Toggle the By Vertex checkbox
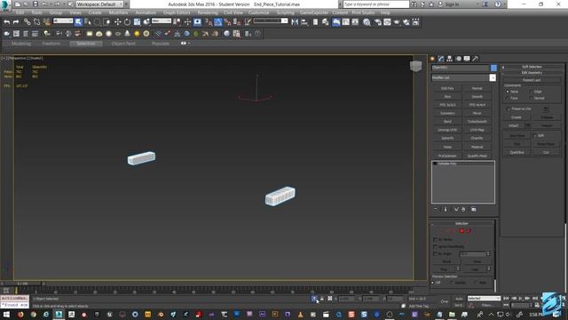 435,239
